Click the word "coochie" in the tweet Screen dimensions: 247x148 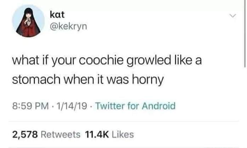click(x=101, y=60)
